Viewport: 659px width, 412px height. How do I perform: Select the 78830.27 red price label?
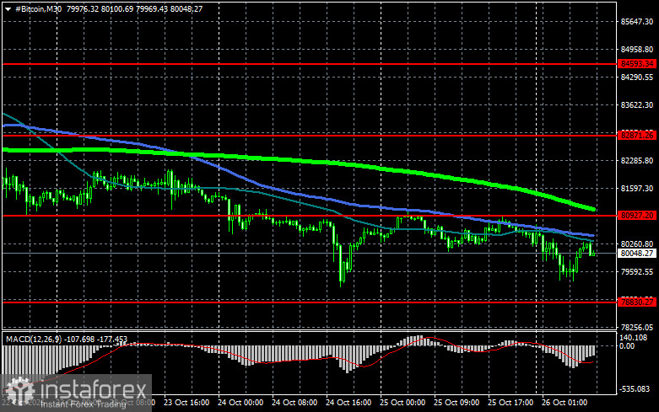pos(637,302)
